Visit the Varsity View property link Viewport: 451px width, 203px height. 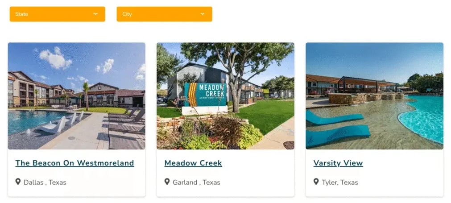[338, 163]
